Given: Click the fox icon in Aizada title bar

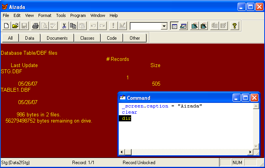Looking at the screenshot, I should (x=5, y=7).
